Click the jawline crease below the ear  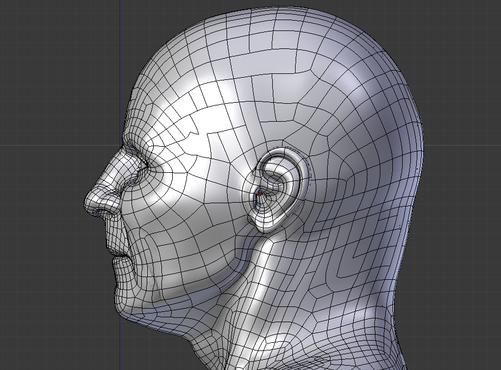tap(250, 261)
